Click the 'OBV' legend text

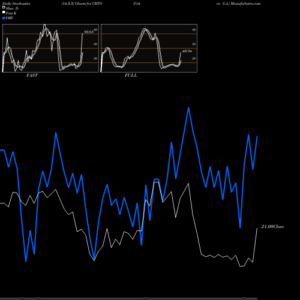[10, 18]
